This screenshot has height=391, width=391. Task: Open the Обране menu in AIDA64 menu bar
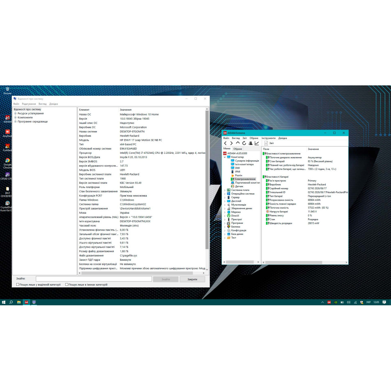[x=254, y=138]
